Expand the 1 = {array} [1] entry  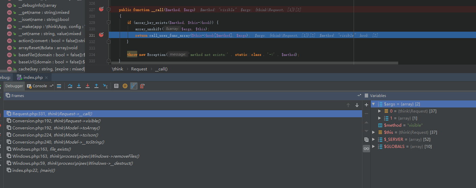tap(380, 118)
